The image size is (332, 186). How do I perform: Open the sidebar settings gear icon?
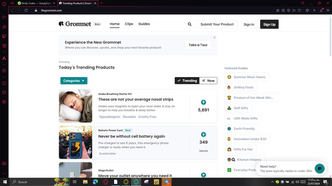[4, 102]
